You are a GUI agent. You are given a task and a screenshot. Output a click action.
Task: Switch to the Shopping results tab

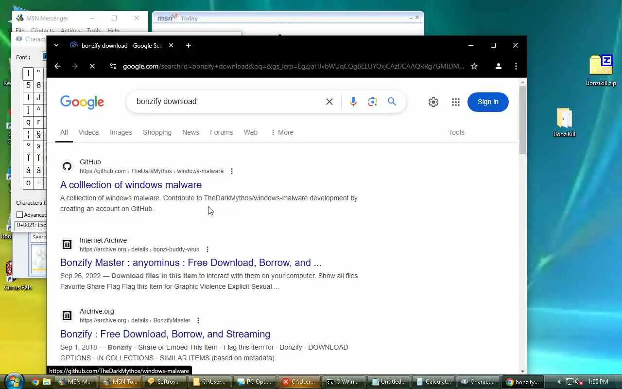click(157, 132)
